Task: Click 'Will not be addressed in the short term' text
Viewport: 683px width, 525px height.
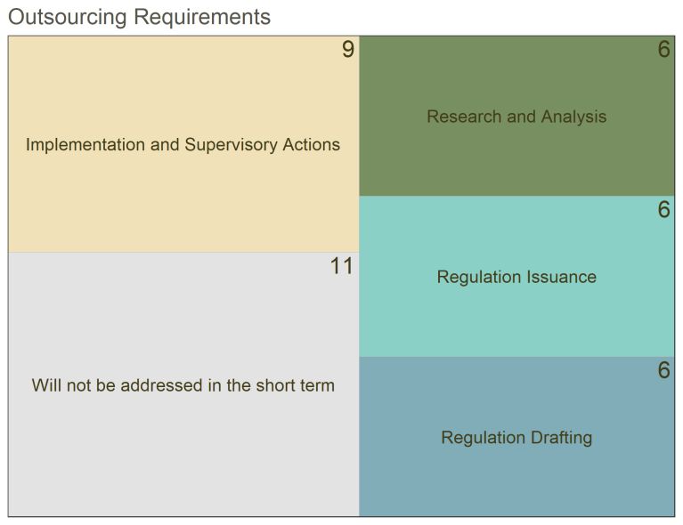Action: click(x=183, y=385)
